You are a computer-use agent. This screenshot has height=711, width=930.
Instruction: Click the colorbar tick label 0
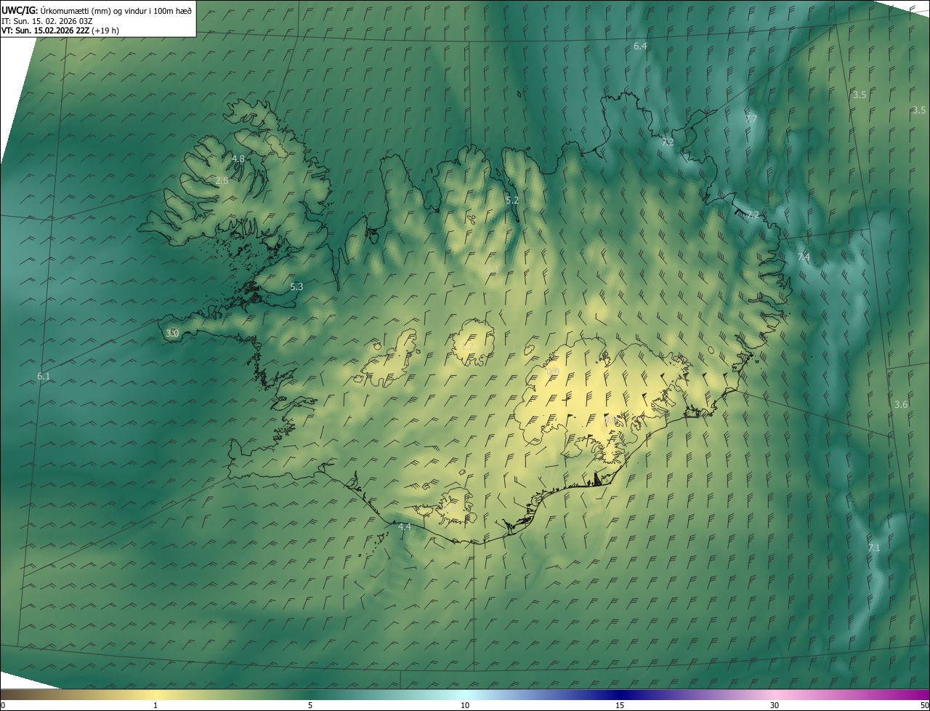click(x=3, y=705)
